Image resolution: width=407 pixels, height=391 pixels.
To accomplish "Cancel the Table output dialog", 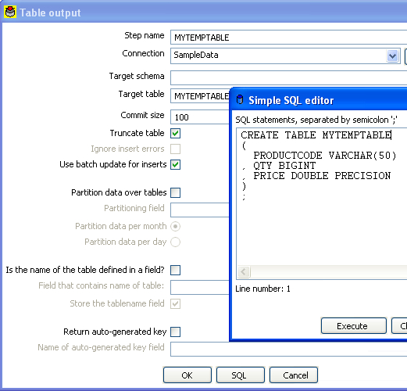I will (294, 375).
